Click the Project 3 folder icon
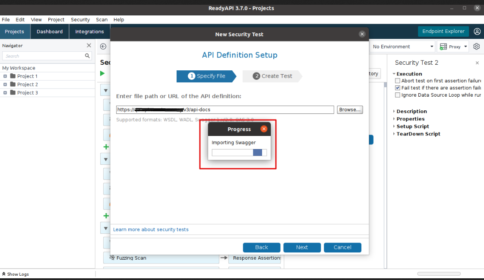This screenshot has height=280, width=484. pyautogui.click(x=13, y=92)
